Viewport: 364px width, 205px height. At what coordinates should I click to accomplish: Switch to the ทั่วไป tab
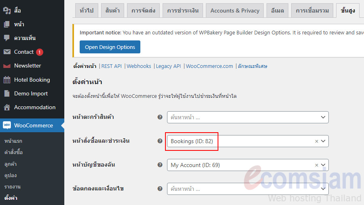click(87, 11)
